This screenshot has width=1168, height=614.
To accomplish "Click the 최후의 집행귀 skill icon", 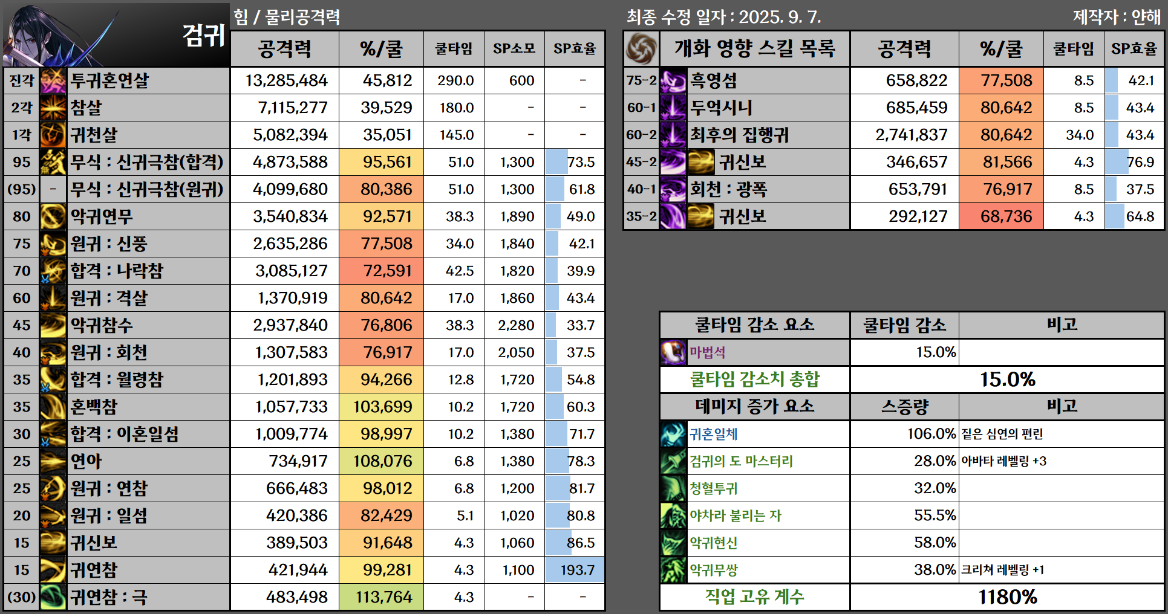I will coord(673,135).
